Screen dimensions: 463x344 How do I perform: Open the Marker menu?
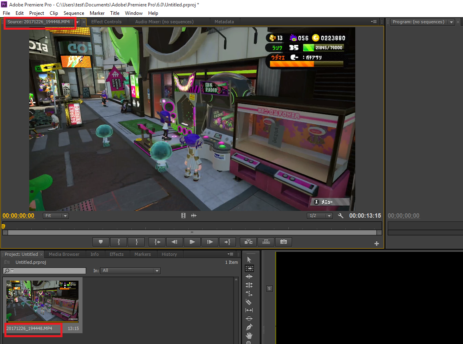point(97,13)
